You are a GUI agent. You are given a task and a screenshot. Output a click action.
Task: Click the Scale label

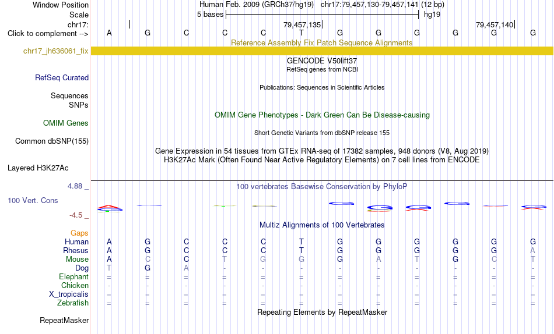click(x=79, y=15)
